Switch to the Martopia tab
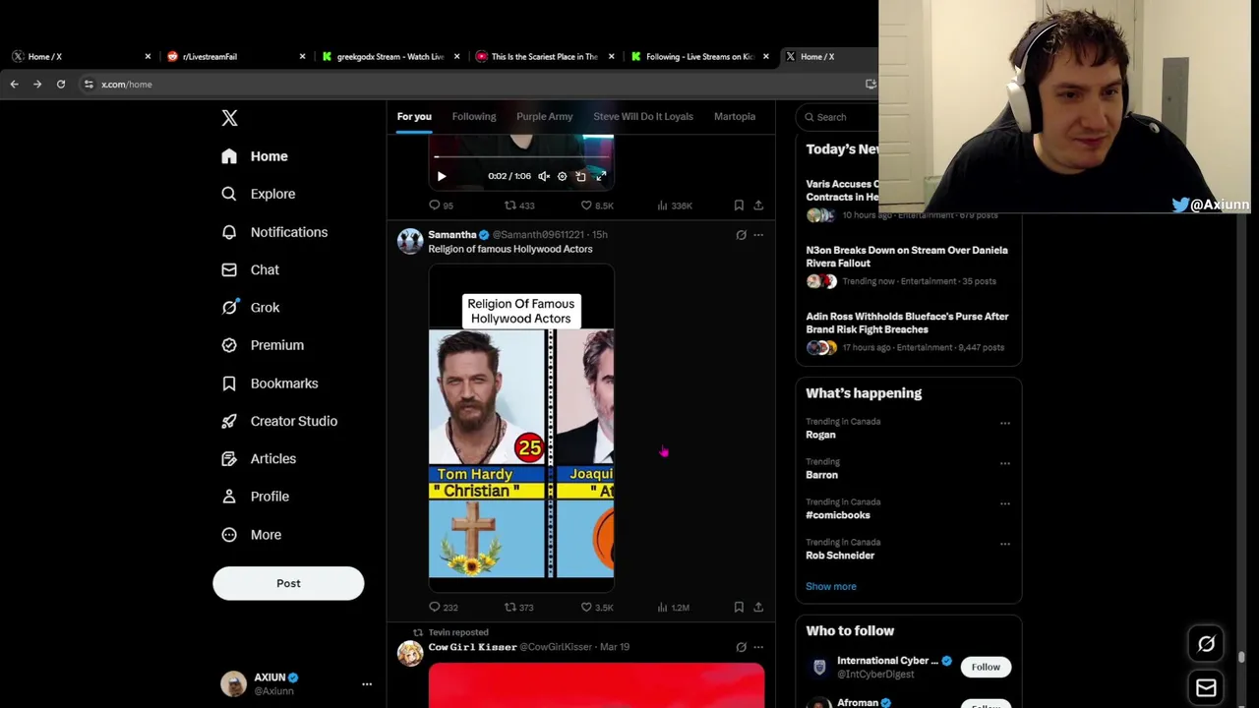 735,116
